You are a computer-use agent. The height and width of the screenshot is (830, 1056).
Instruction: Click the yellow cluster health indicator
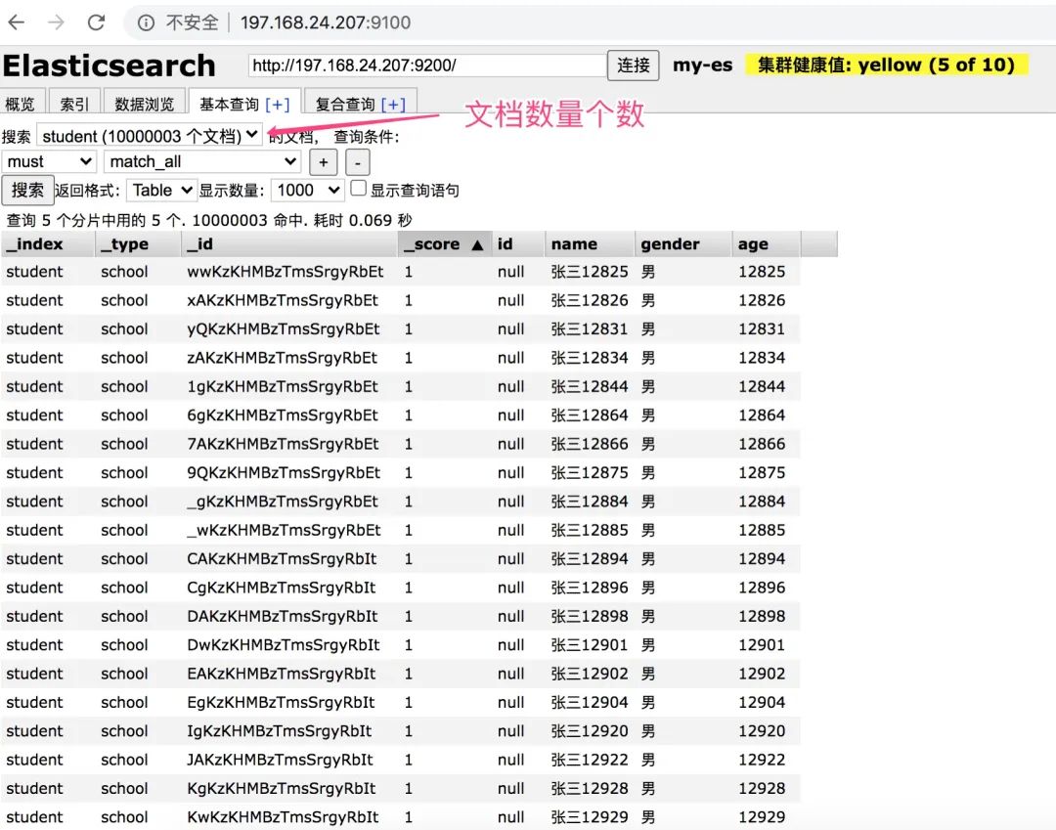[x=886, y=66]
